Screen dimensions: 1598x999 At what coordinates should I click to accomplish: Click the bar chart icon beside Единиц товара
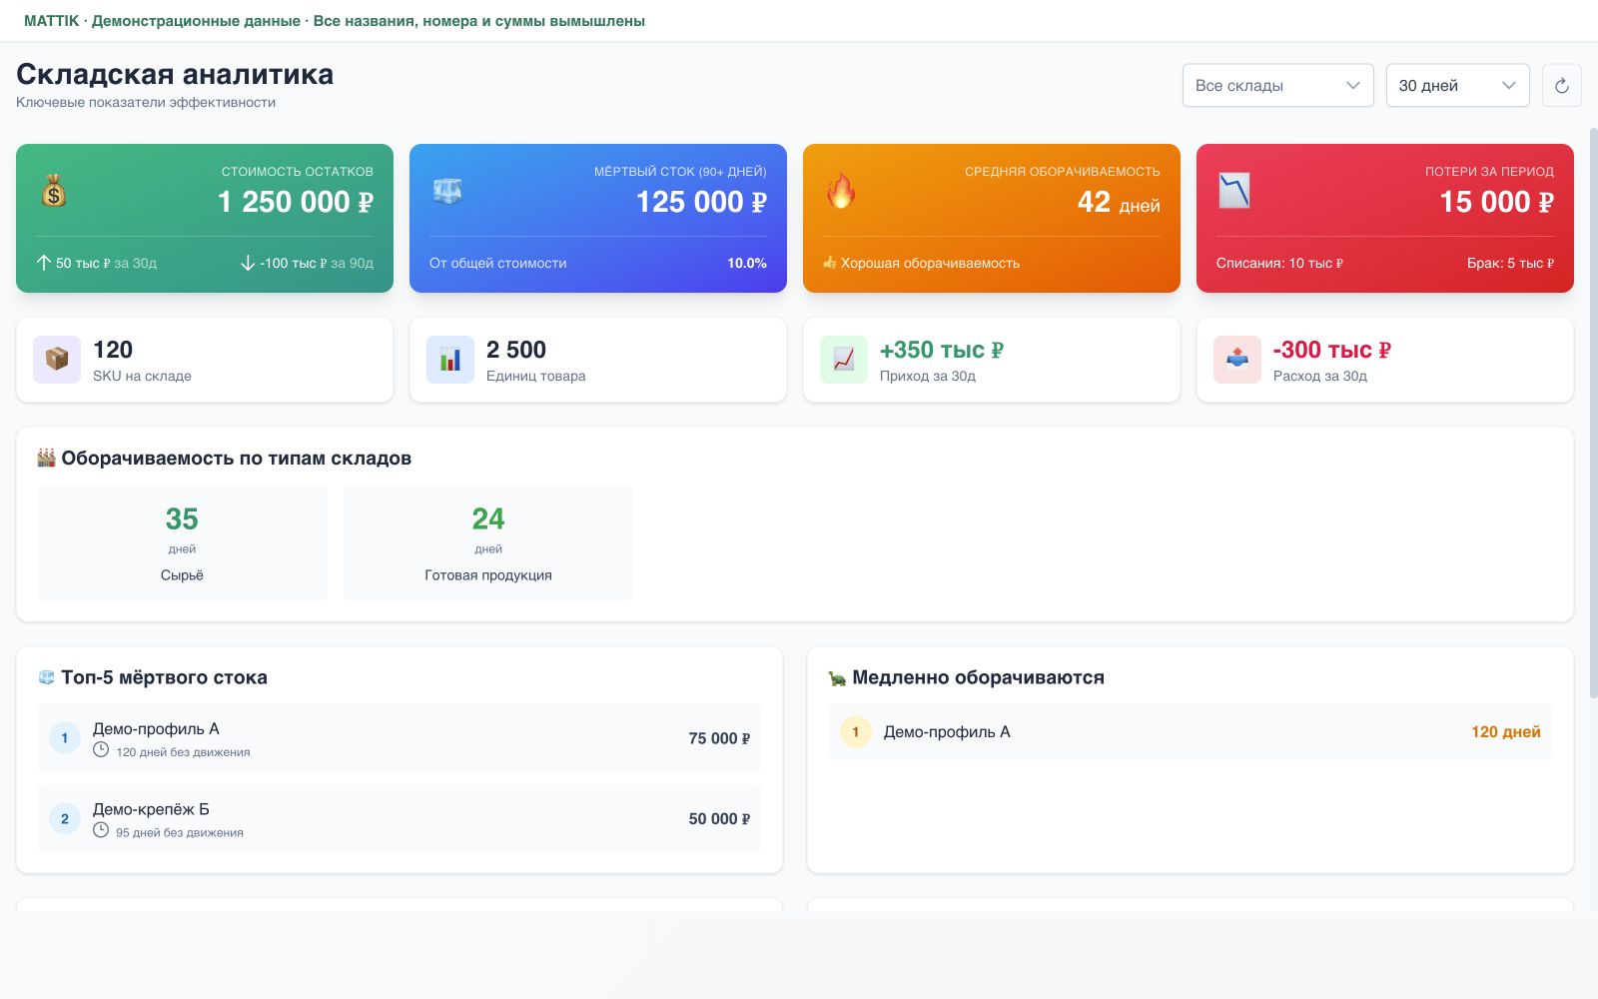coord(450,360)
